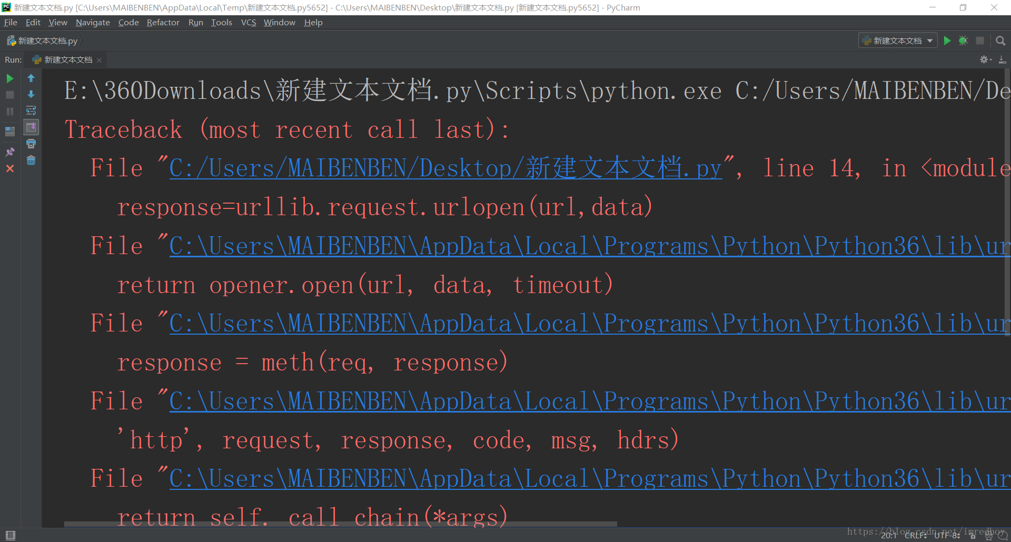Viewport: 1011px width, 542px height.
Task: Open the Run menu
Action: [x=196, y=22]
